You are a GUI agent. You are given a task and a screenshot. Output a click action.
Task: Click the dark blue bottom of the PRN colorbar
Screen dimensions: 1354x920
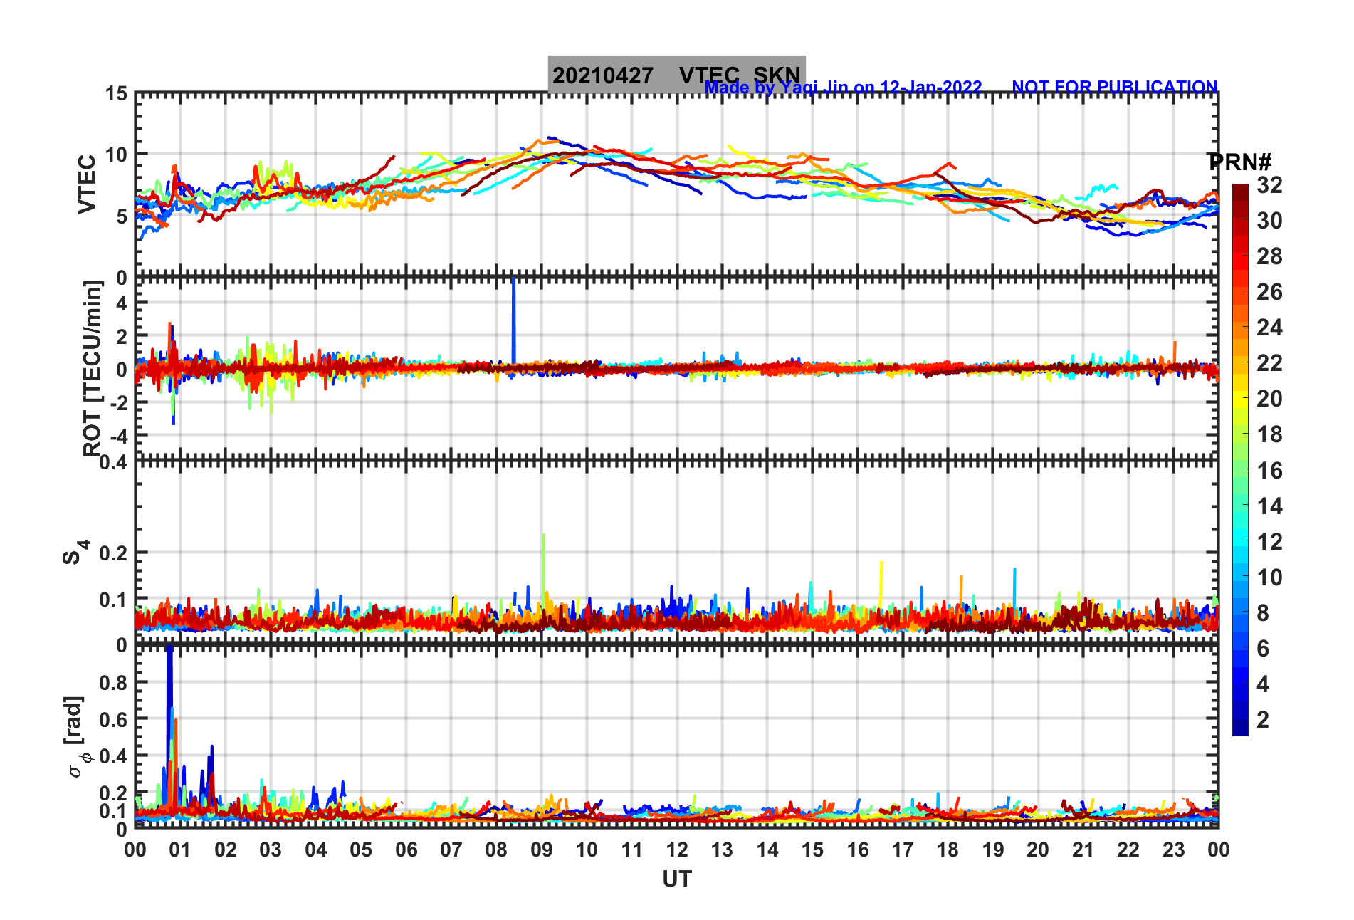tap(1240, 726)
